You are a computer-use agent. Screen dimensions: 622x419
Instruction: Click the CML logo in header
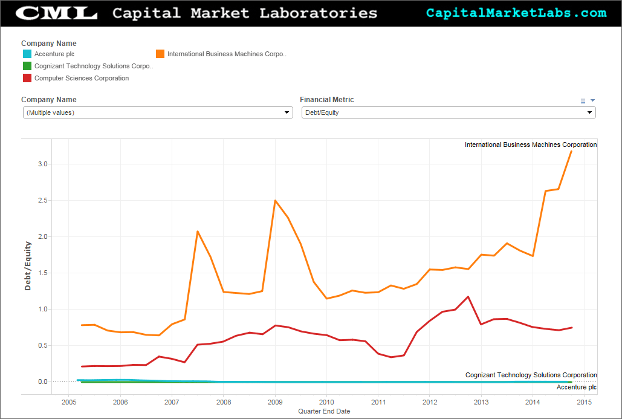[56, 13]
